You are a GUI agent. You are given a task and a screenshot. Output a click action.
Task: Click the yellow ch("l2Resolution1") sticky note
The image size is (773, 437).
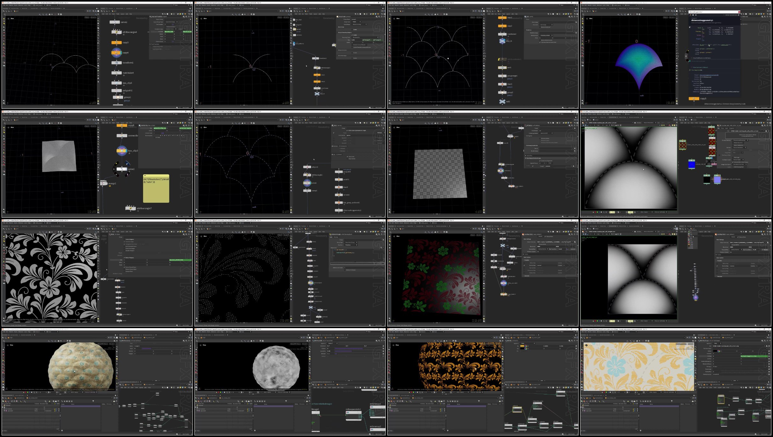pyautogui.click(x=156, y=188)
